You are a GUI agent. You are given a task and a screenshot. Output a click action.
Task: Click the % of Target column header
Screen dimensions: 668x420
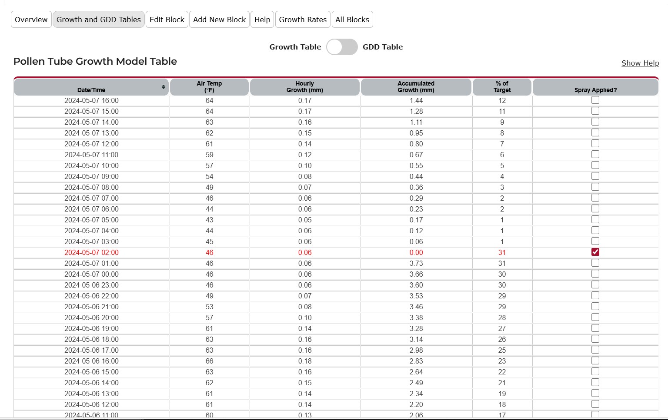[502, 87]
